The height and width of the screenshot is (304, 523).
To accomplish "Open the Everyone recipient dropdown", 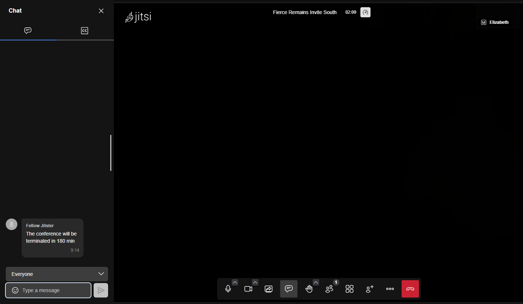I will [57, 274].
